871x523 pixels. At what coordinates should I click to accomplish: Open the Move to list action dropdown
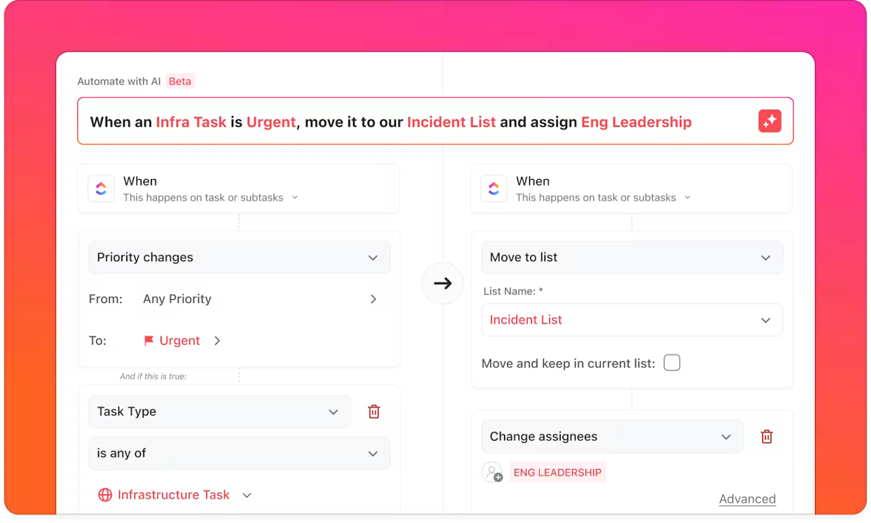click(632, 257)
